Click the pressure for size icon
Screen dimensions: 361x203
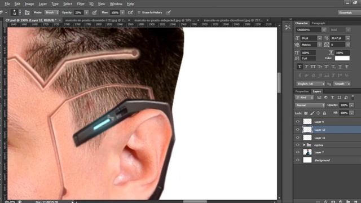169,12
